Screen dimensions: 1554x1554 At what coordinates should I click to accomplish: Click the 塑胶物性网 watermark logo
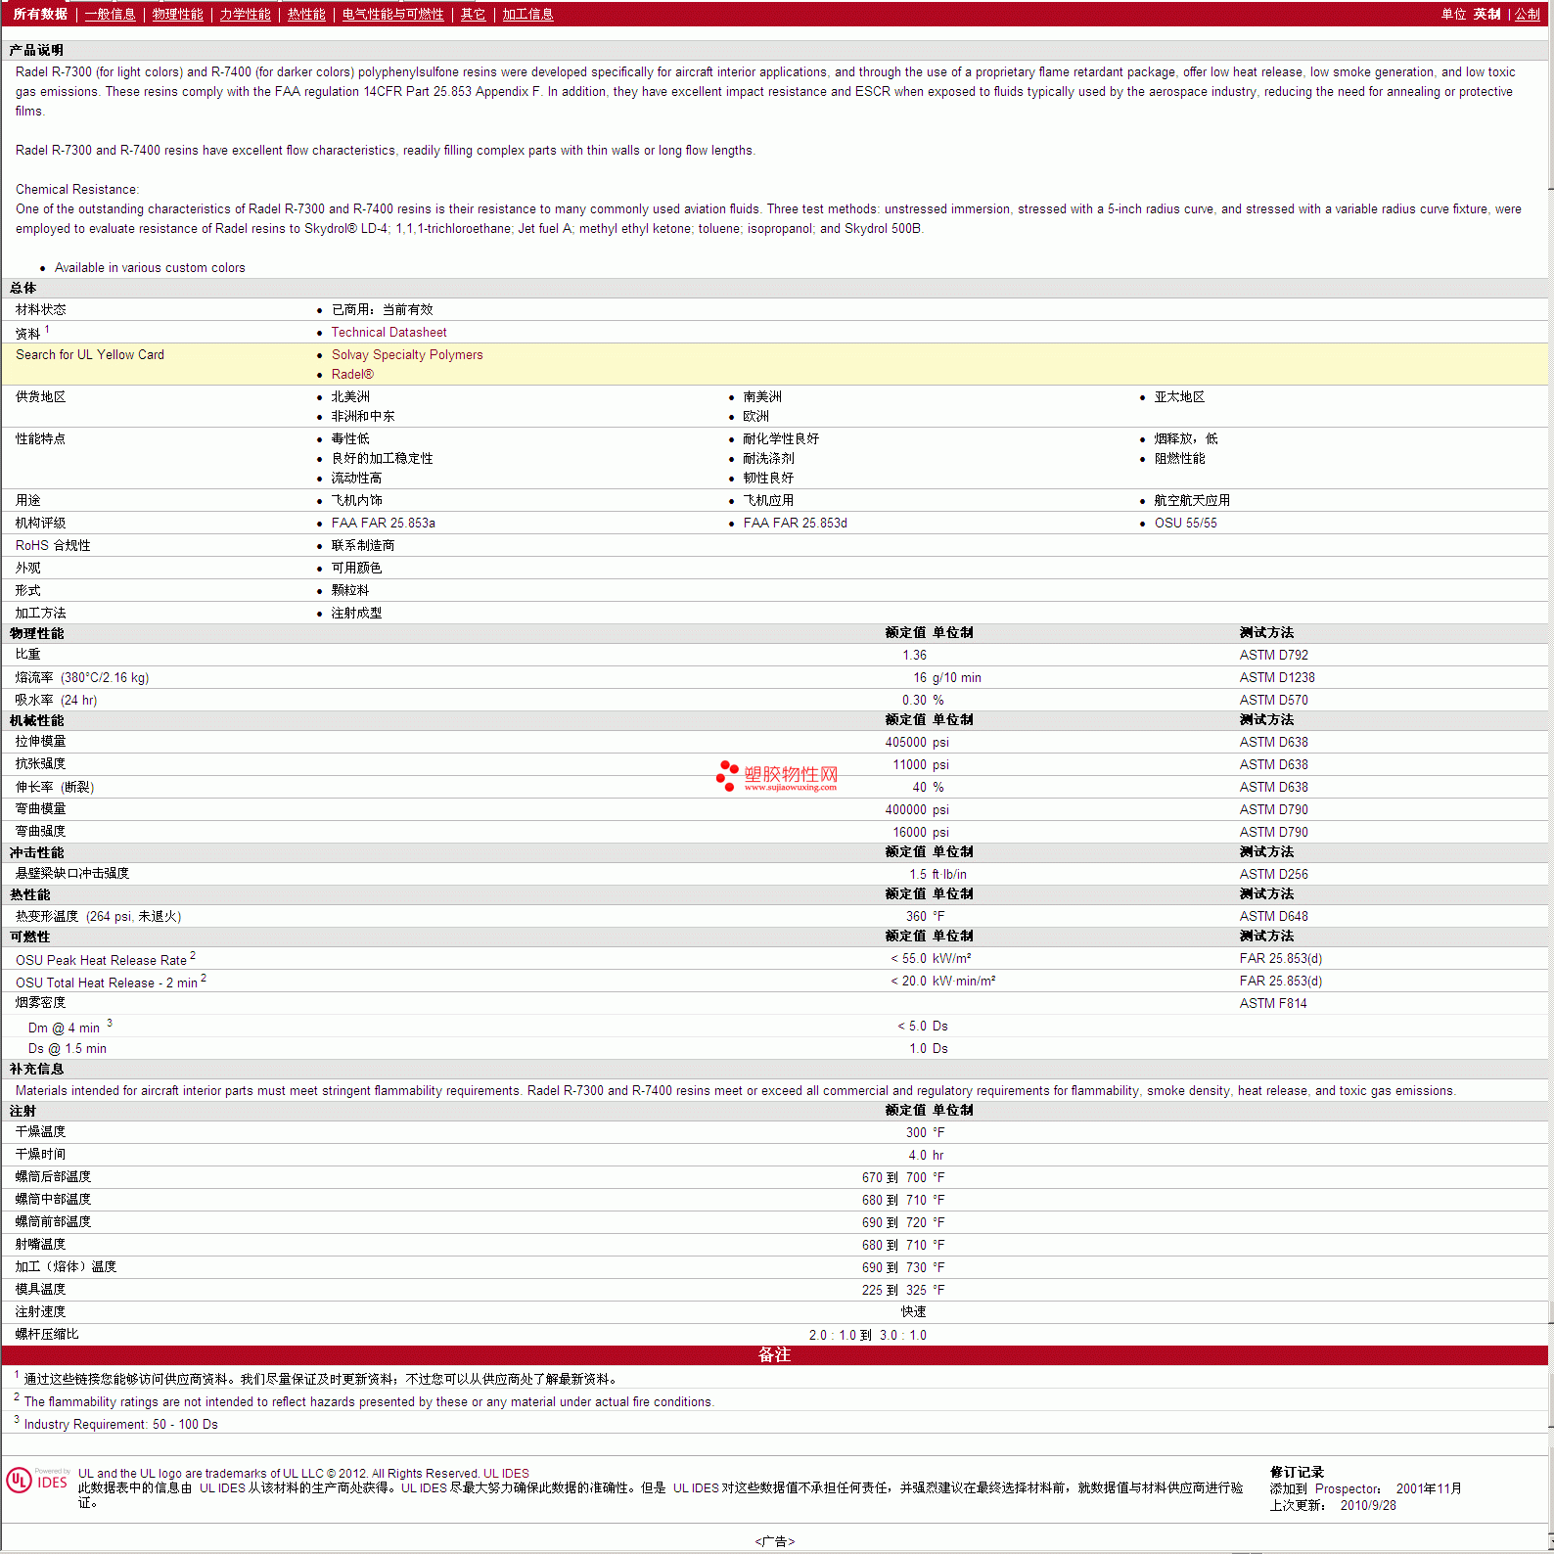[x=778, y=776]
